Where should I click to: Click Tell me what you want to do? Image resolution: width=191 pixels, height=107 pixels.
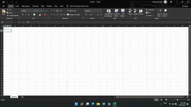(79, 6)
